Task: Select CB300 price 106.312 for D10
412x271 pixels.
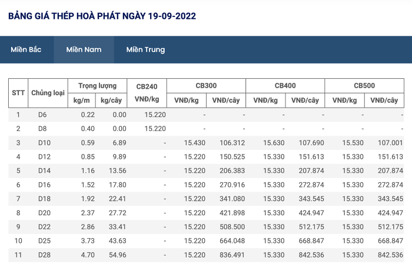Action: (x=232, y=143)
